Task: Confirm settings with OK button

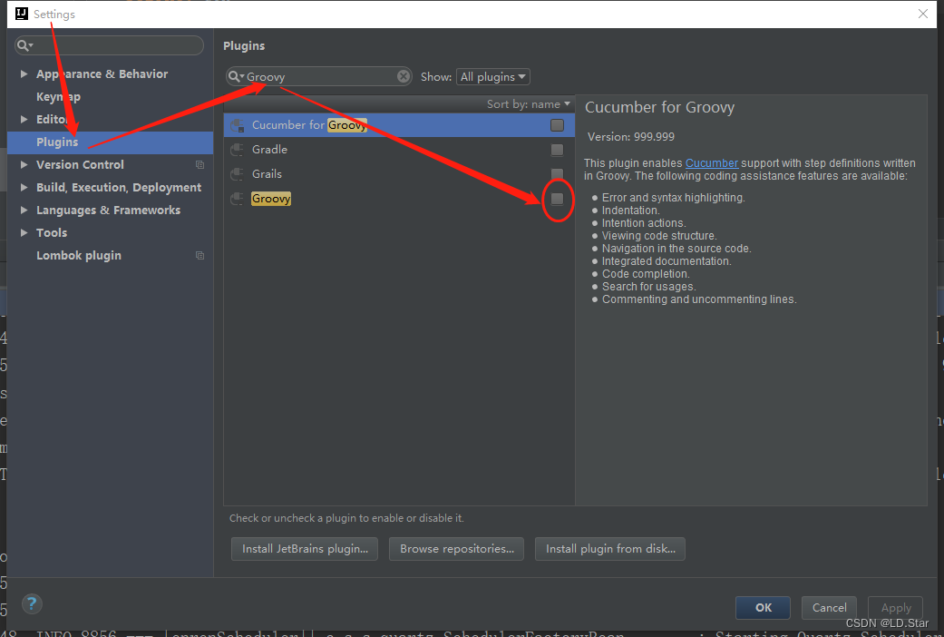Action: [x=763, y=607]
